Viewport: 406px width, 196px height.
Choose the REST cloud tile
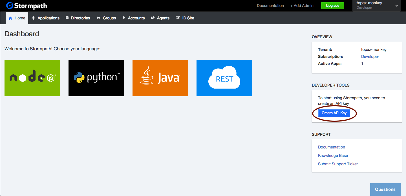tap(224, 78)
